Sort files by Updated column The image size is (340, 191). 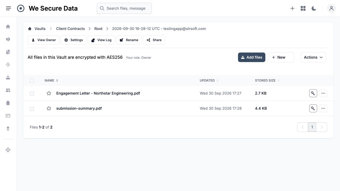point(209,80)
